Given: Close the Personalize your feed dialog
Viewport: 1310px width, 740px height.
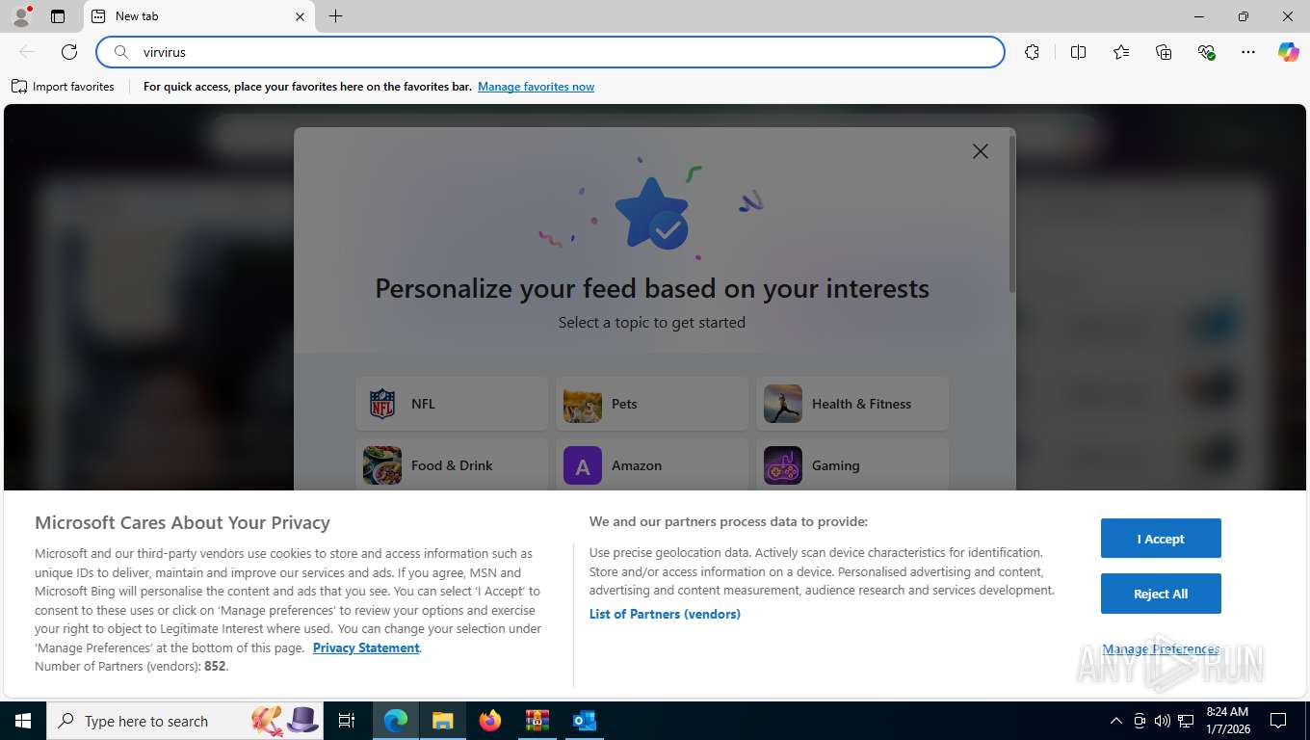Looking at the screenshot, I should (981, 151).
